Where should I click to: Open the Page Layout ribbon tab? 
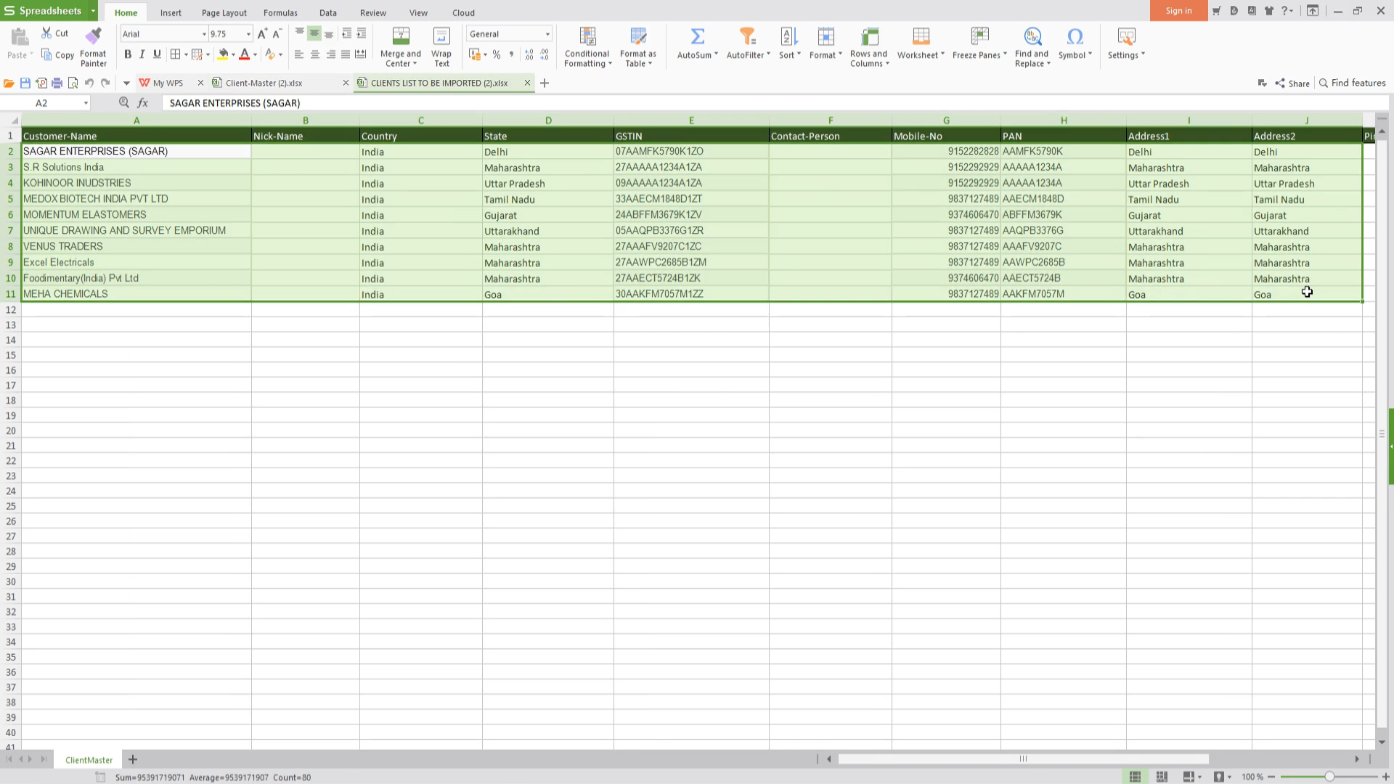pos(224,12)
